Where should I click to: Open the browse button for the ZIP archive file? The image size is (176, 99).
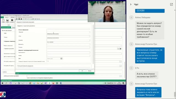(x=120, y=66)
